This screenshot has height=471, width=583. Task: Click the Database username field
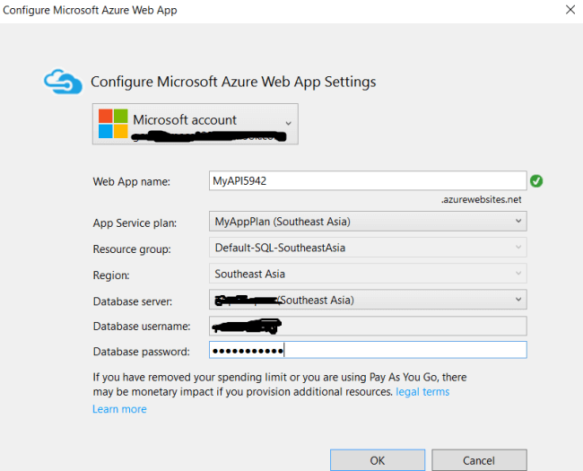pyautogui.click(x=367, y=325)
